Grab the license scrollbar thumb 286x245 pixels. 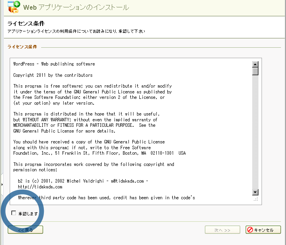(x=255, y=71)
